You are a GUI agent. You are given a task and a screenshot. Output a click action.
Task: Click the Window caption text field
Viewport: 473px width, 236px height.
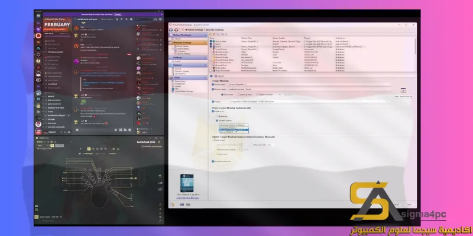[309, 90]
